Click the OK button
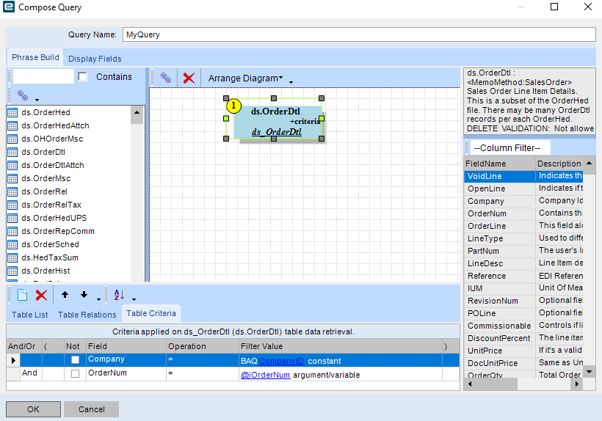The height and width of the screenshot is (421, 602). [x=33, y=409]
